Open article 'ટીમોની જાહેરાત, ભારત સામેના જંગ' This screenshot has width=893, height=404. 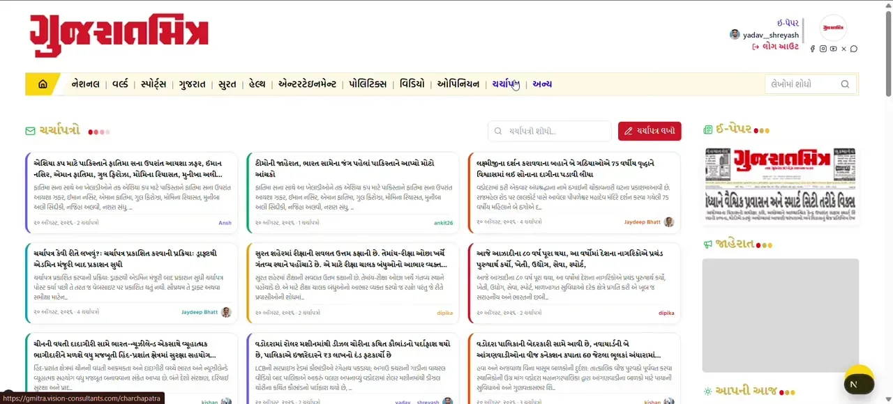[x=354, y=169]
